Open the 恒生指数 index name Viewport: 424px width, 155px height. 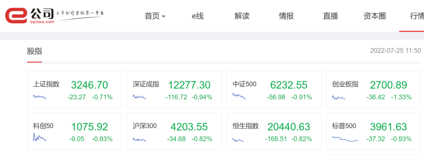coord(246,126)
